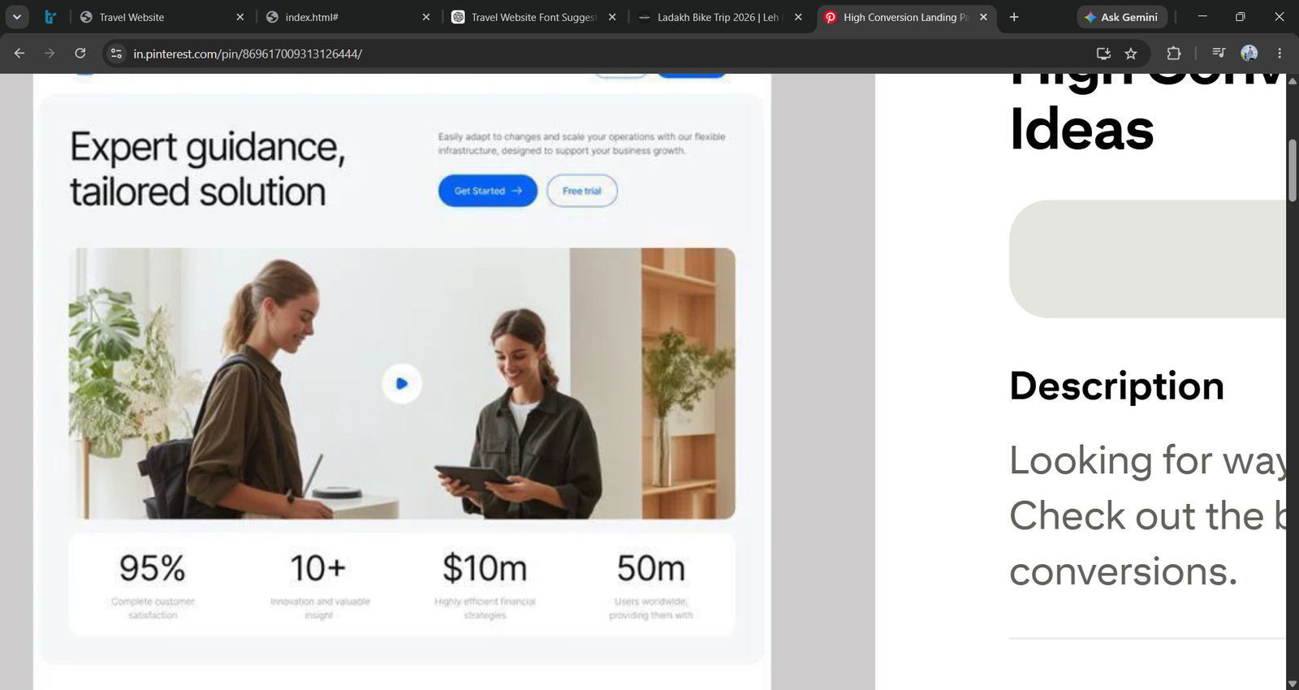1299x690 pixels.
Task: Click the Ask Gemini button
Action: (x=1122, y=17)
